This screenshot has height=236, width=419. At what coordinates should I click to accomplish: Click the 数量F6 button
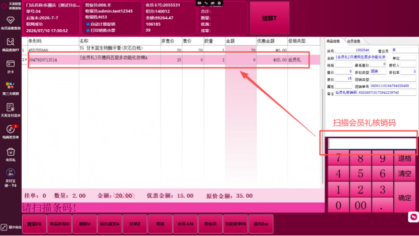click(x=34, y=224)
